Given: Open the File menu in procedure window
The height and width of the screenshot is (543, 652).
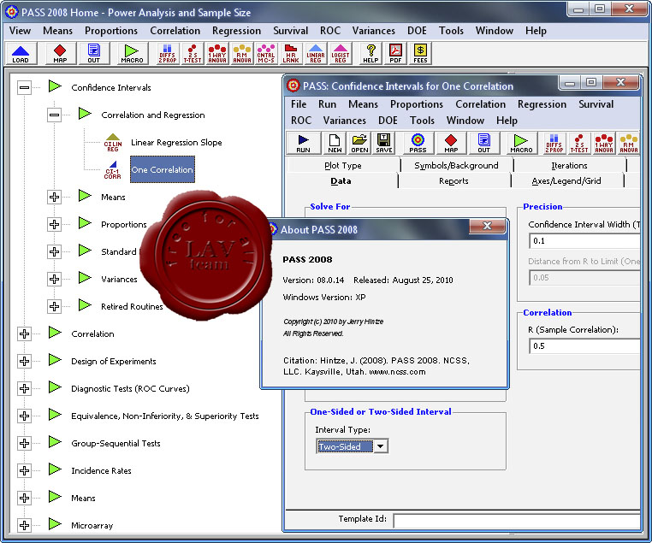Looking at the screenshot, I should (299, 104).
